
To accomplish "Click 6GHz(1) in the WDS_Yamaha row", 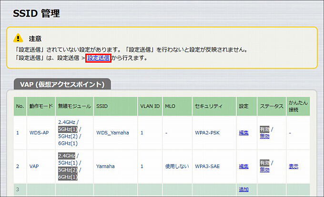I will 68,143.
